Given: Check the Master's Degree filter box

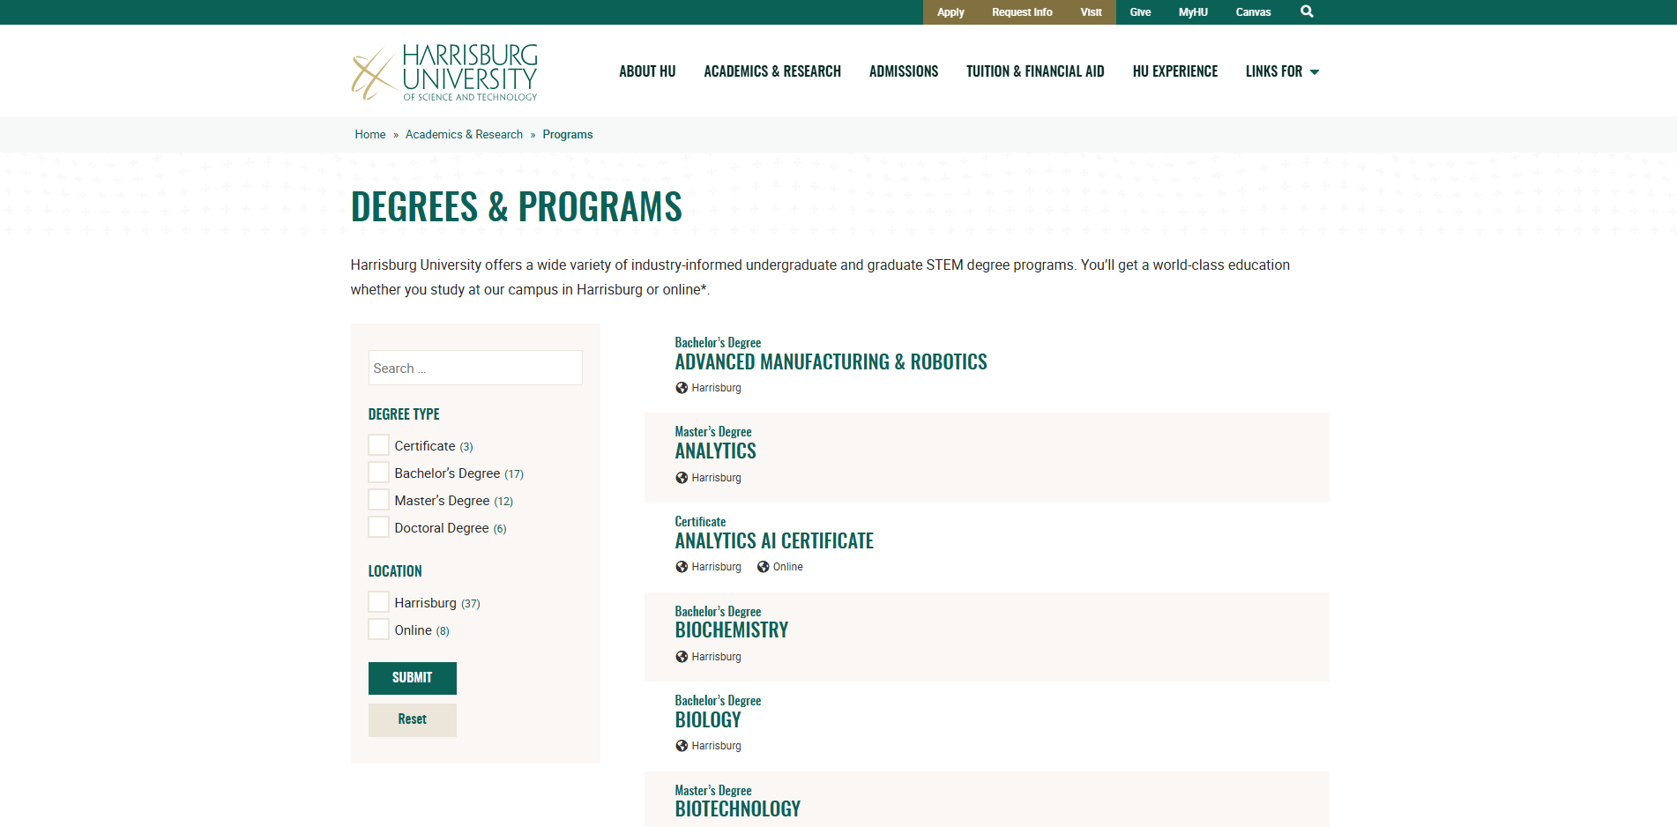Looking at the screenshot, I should pos(378,500).
